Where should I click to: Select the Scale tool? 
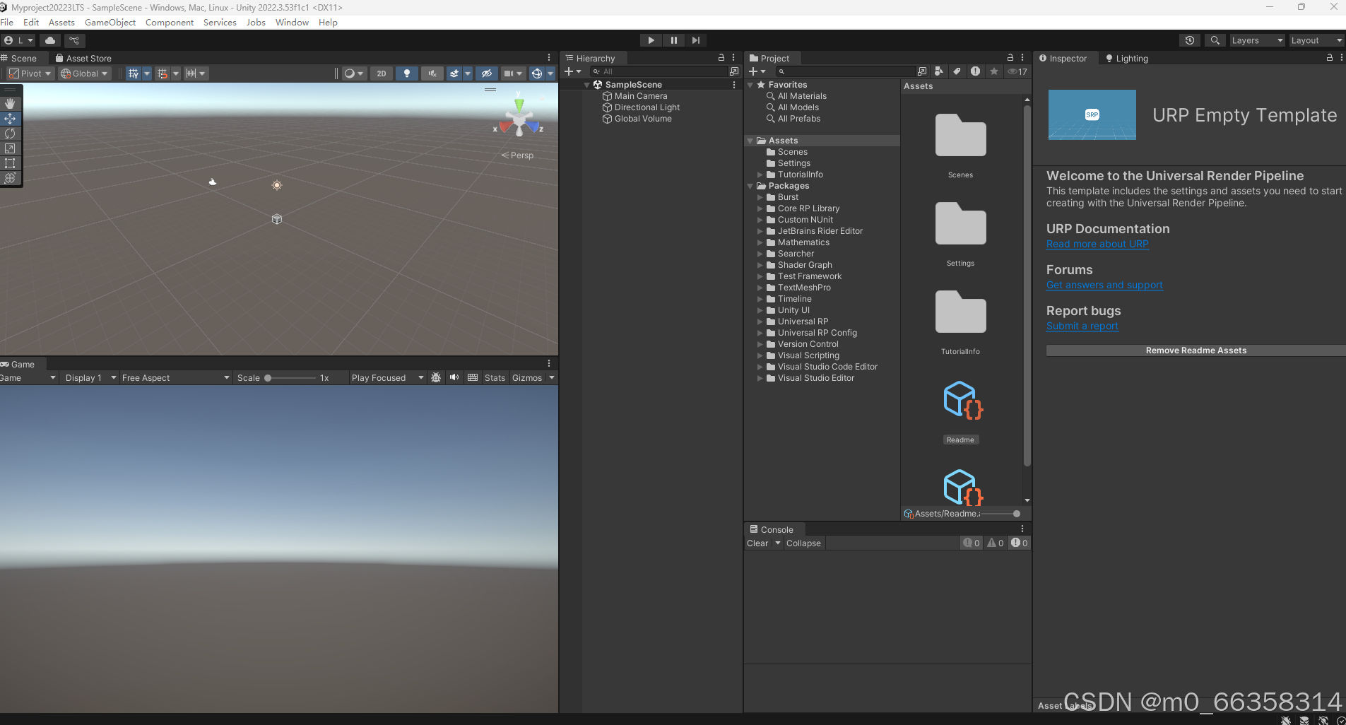[10, 148]
